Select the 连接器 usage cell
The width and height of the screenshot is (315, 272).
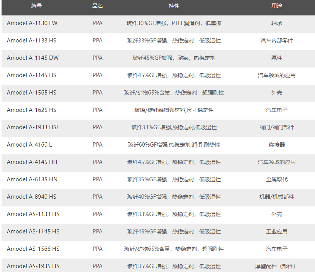(x=276, y=145)
